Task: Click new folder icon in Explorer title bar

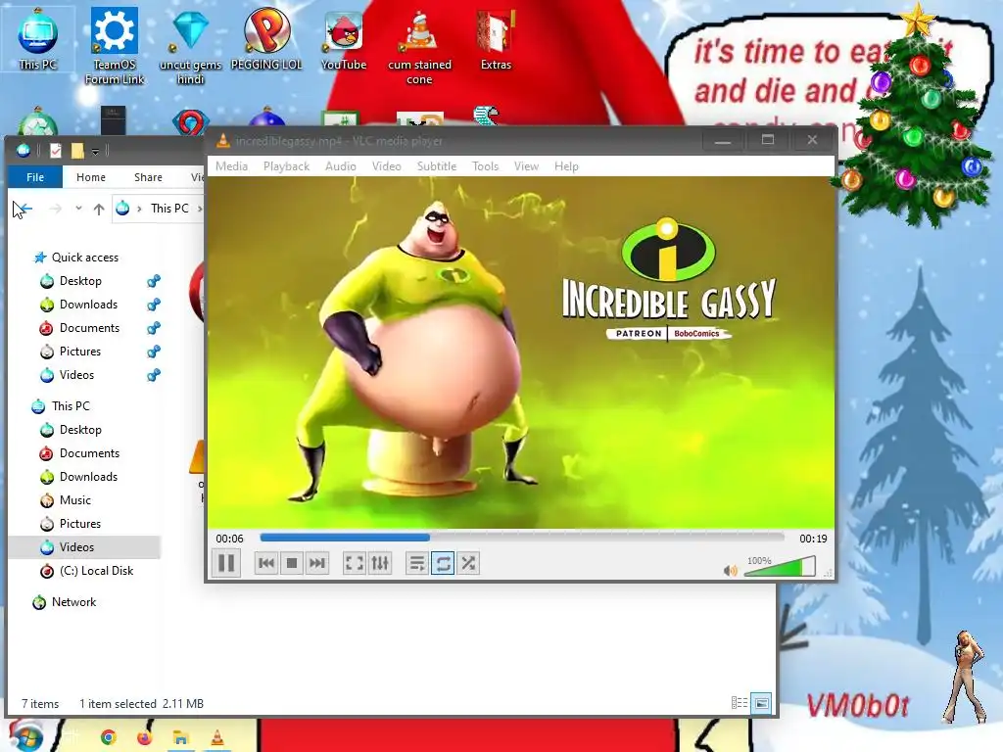Action: [x=77, y=150]
